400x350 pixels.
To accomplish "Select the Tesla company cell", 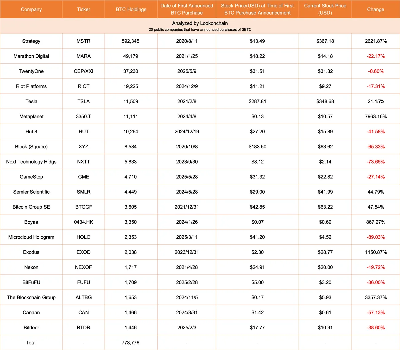I will point(31,101).
